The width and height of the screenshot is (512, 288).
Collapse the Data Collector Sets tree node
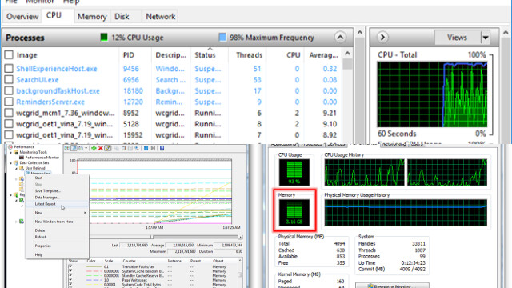pos(11,162)
